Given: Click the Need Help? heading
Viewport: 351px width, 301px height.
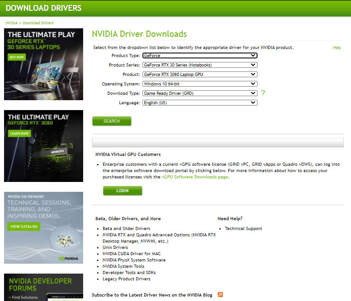Looking at the screenshot, I should pyautogui.click(x=230, y=219).
